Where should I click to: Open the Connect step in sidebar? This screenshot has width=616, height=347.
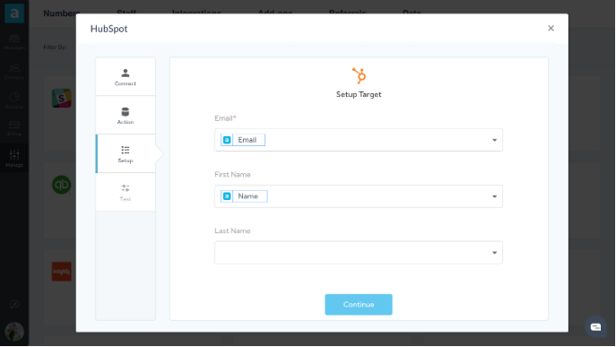pyautogui.click(x=126, y=76)
